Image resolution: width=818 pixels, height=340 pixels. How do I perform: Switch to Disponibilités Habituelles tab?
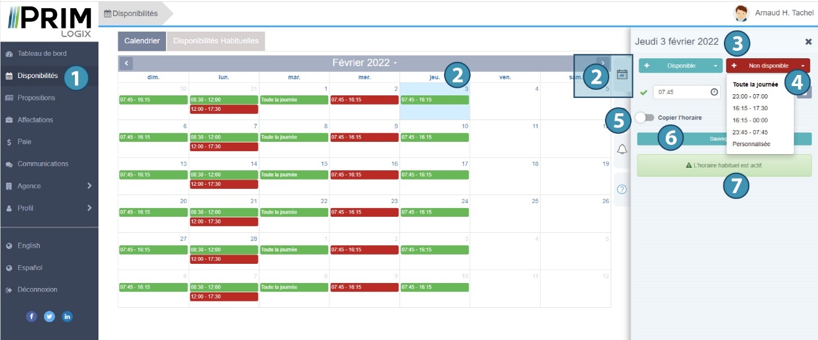[215, 41]
